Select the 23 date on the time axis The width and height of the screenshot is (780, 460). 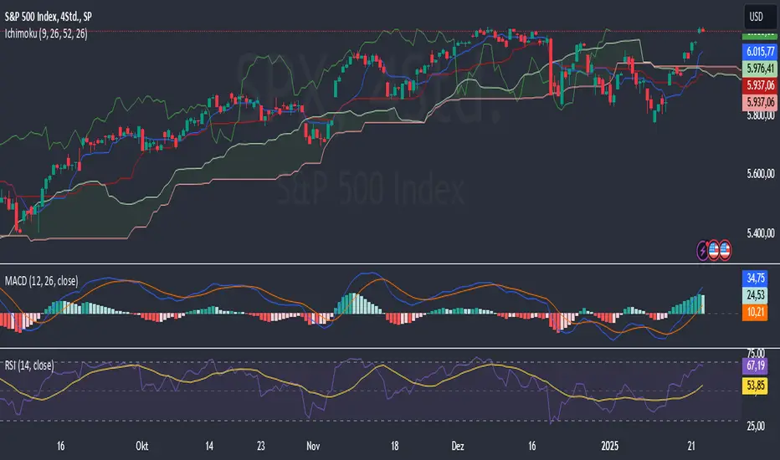[x=261, y=446]
